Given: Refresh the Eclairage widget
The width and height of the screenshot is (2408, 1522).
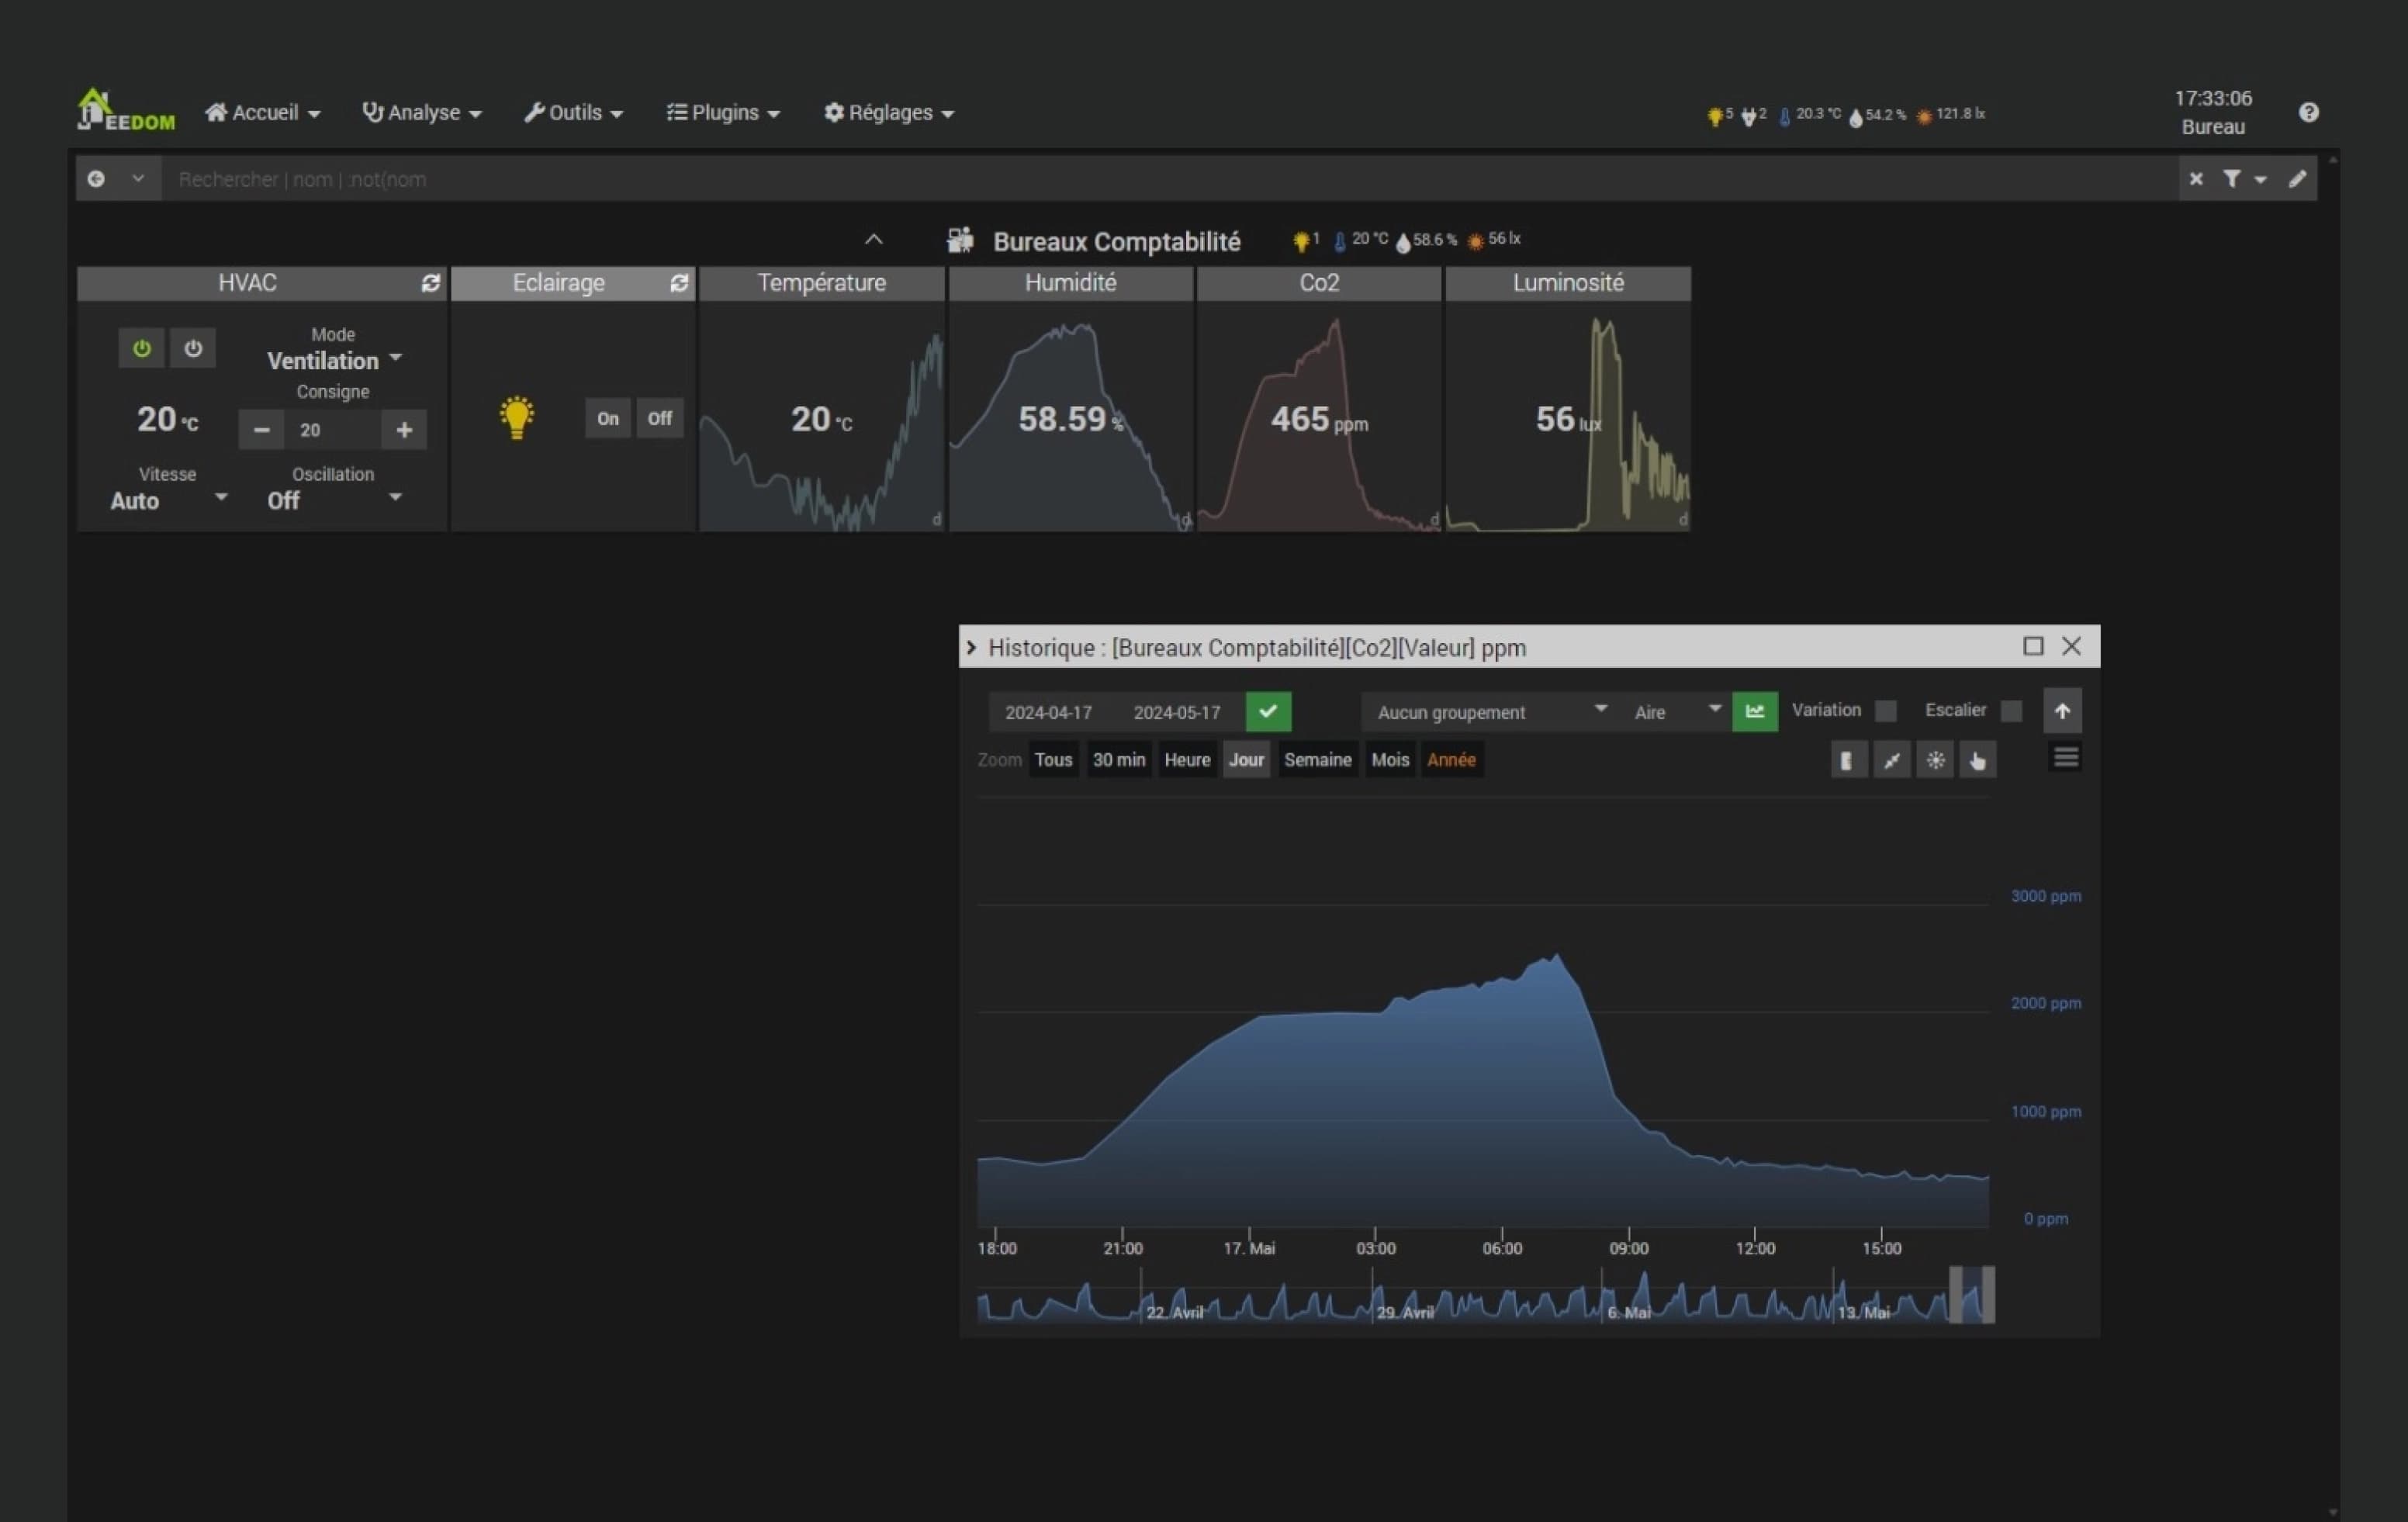Looking at the screenshot, I should click(679, 283).
